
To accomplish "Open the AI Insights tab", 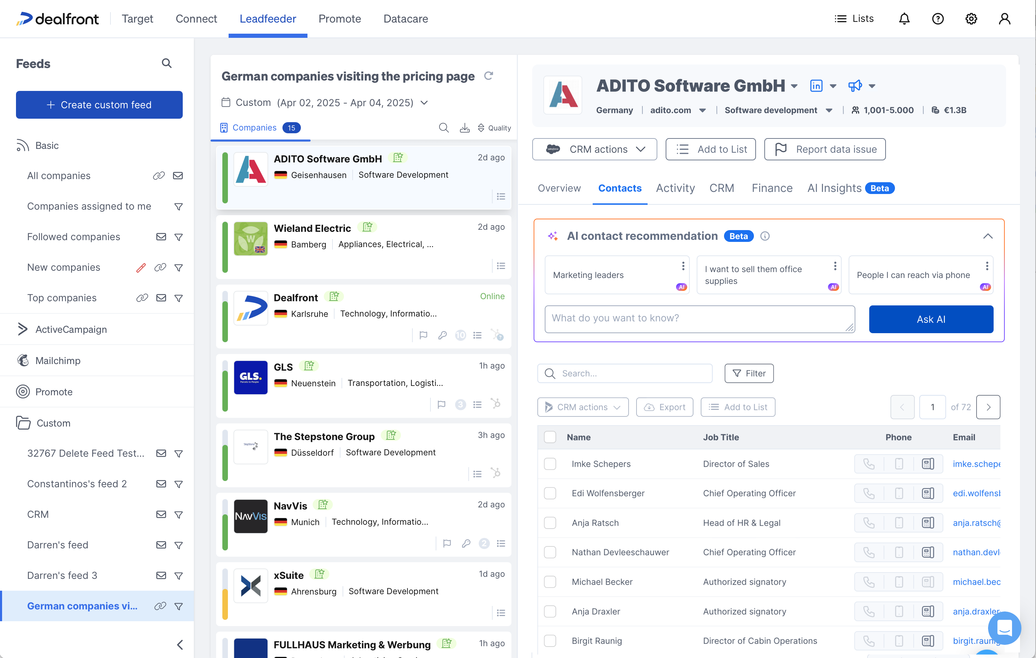I will click(x=850, y=188).
